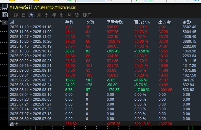Open the 备 tab

pos(77,15)
